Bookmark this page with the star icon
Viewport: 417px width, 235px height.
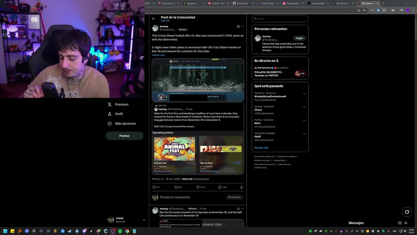pyautogui.click(x=364, y=10)
